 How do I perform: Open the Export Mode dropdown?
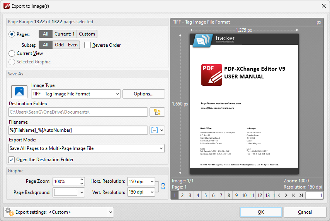click(x=86, y=148)
